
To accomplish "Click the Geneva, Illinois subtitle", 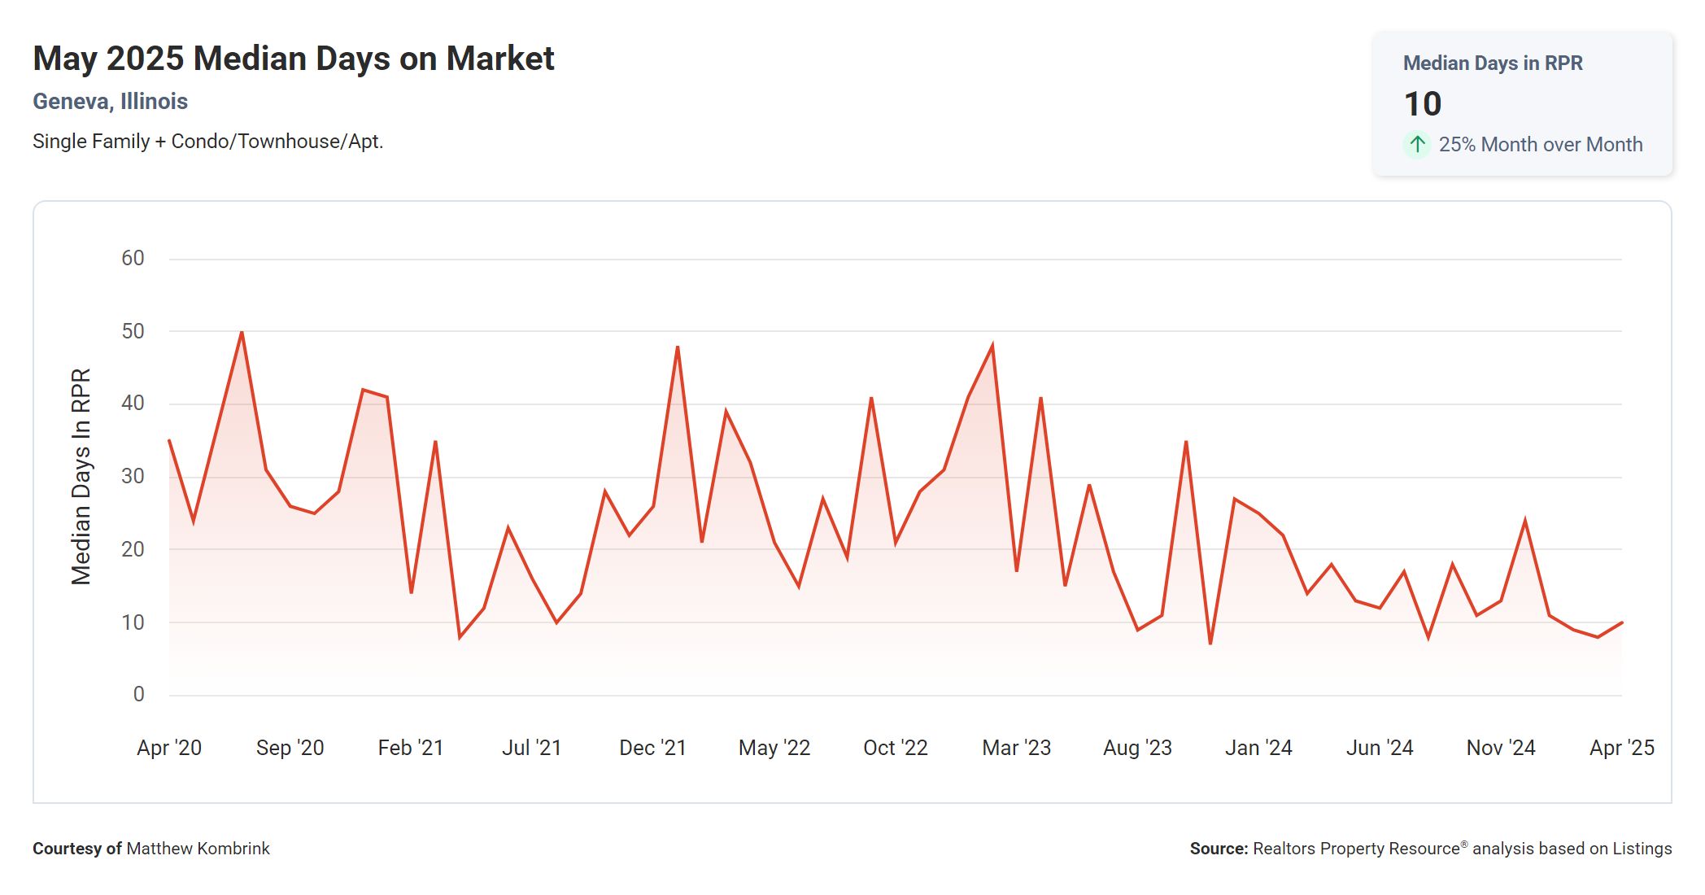I will click(x=110, y=102).
